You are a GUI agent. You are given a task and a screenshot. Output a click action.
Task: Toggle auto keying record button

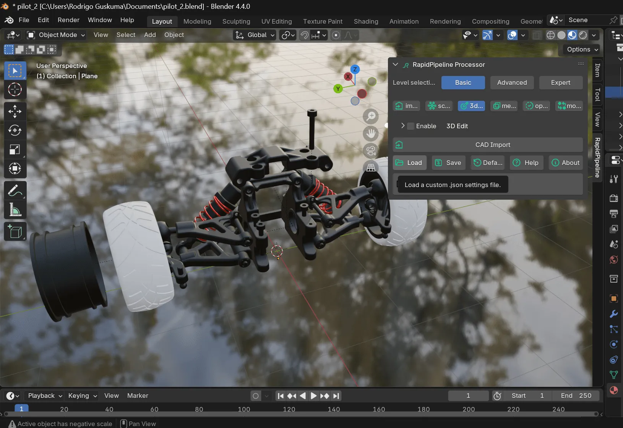point(256,396)
